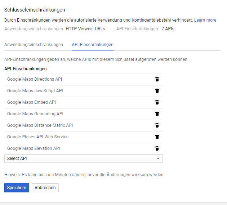
Task: Delete Google Maps Distance Matrix API entry
Action: (157, 125)
